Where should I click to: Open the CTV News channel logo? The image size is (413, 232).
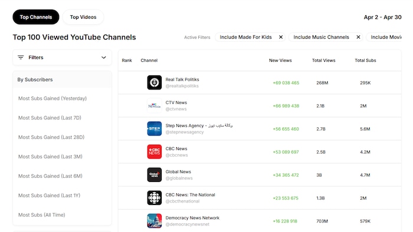pyautogui.click(x=155, y=105)
